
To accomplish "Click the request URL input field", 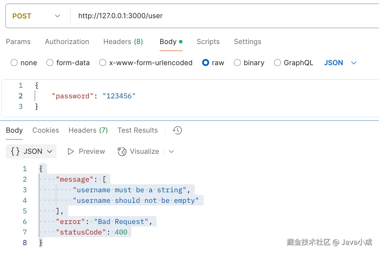I will 205,16.
